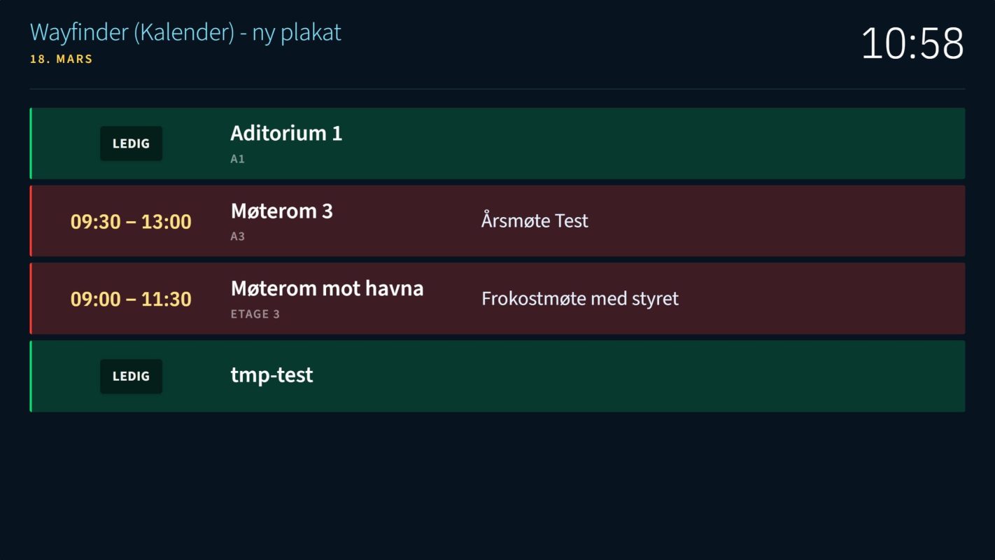Open the Møterom mot havna room title

tap(327, 288)
